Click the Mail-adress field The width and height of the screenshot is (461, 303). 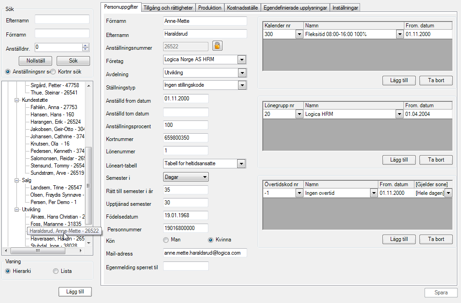pos(205,253)
